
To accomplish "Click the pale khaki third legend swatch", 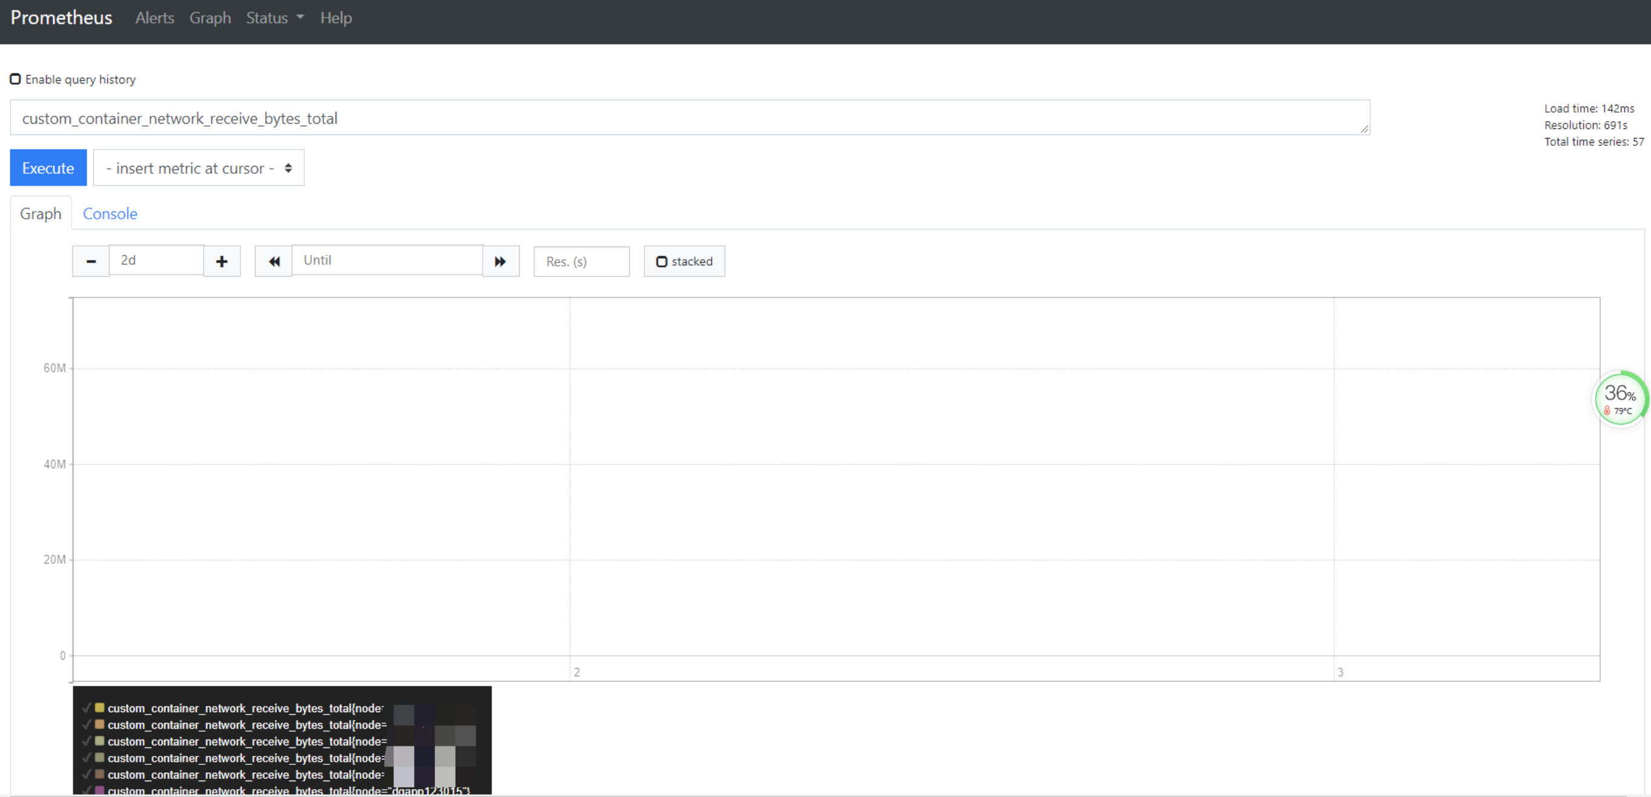I will click(100, 741).
